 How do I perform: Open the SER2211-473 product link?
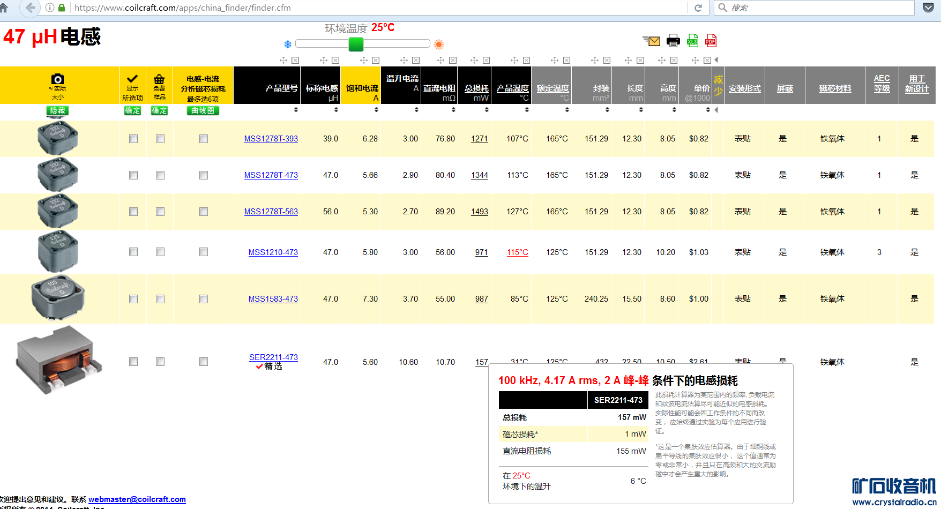coord(273,357)
